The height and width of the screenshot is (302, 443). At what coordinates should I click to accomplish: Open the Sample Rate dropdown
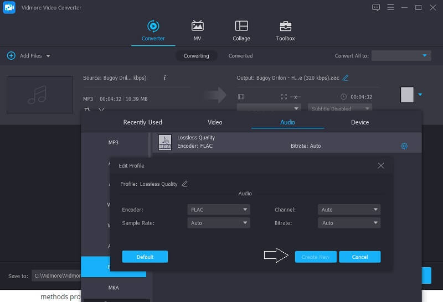[x=219, y=223]
